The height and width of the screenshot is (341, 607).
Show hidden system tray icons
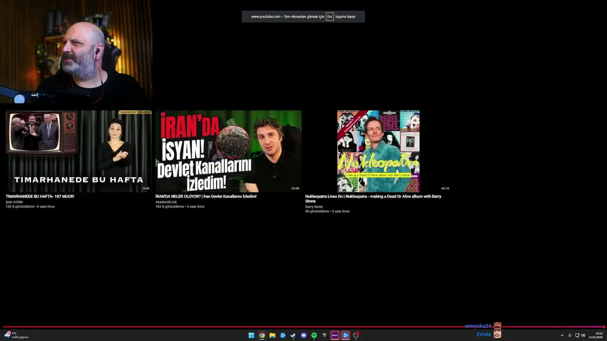pos(562,335)
